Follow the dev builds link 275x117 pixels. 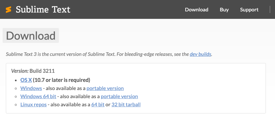tap(201, 54)
